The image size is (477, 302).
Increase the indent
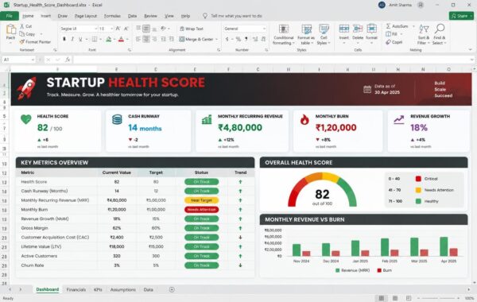(x=172, y=39)
